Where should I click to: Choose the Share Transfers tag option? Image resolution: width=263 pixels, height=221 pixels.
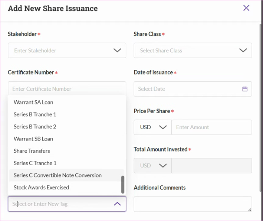67,151
